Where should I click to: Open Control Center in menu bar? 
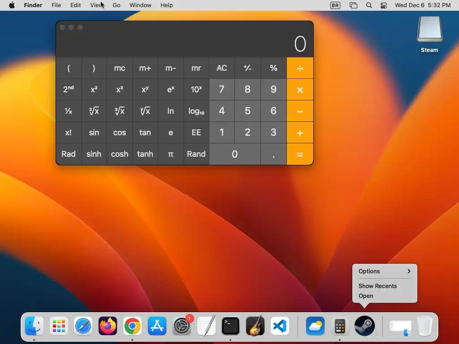pos(384,5)
